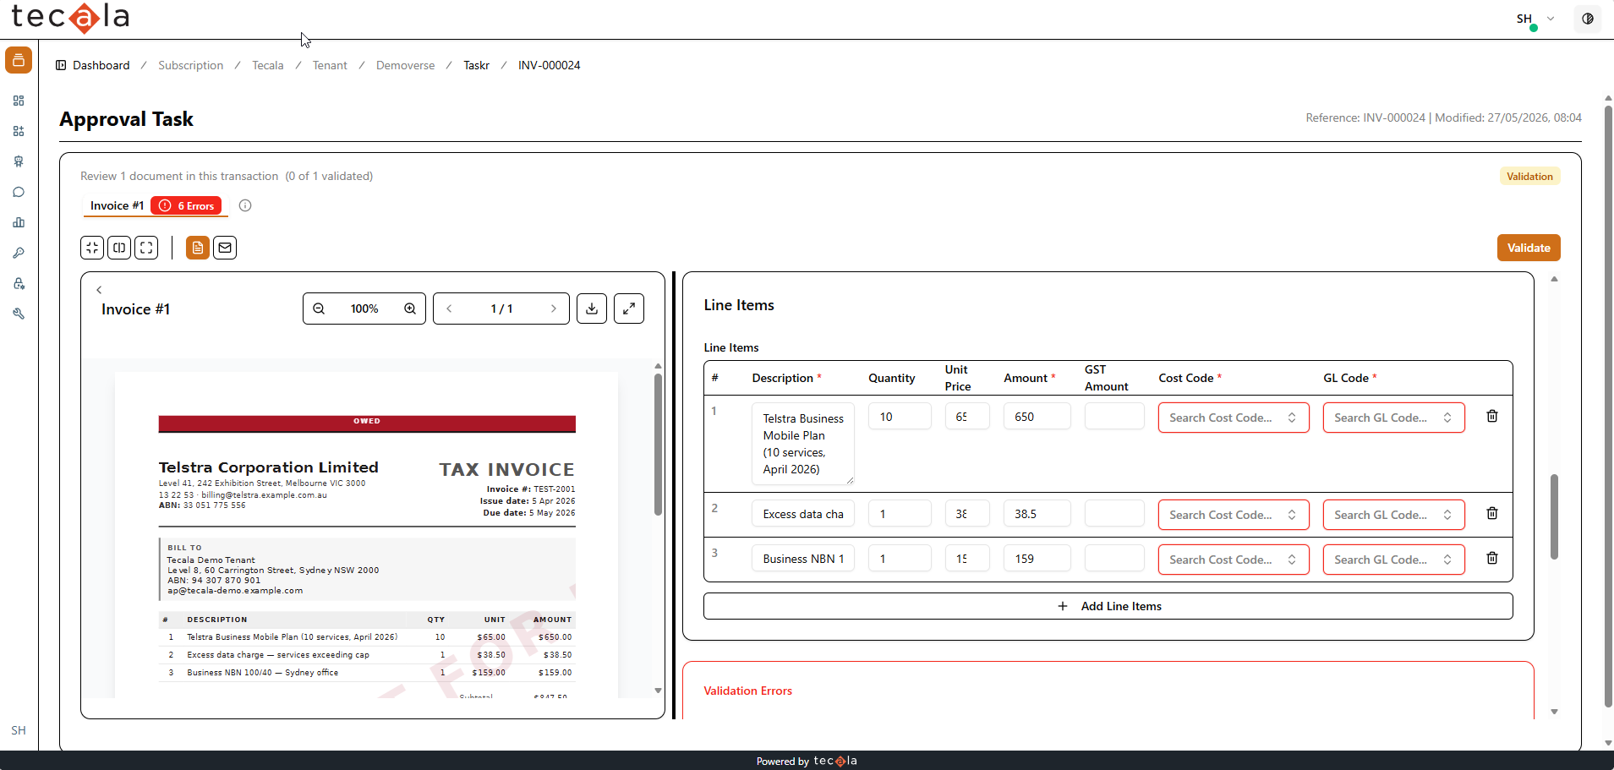Open the chat bubble sidebar icon
1614x770 pixels.
(19, 192)
